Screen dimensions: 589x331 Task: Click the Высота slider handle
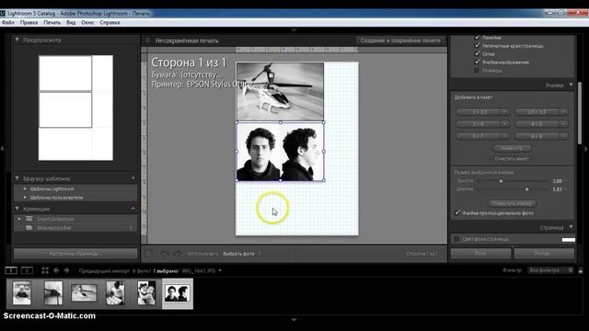pyautogui.click(x=501, y=181)
